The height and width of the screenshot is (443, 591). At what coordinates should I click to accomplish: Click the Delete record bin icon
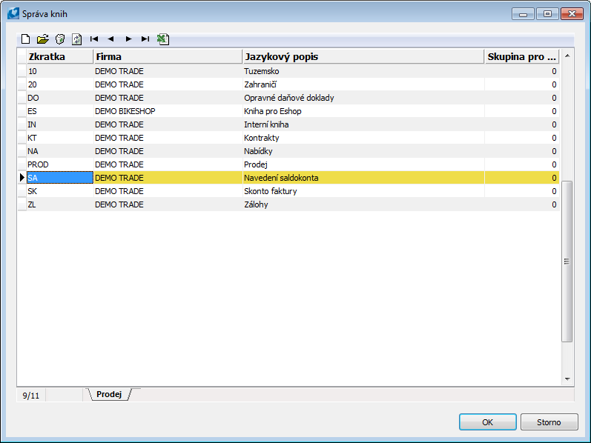click(60, 39)
